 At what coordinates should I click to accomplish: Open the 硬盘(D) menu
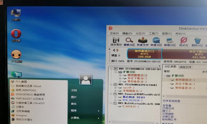coord(127,33)
